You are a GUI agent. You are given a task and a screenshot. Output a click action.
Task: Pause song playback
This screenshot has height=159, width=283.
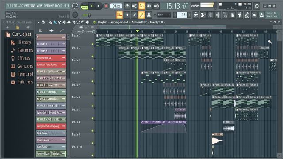point(92,6)
